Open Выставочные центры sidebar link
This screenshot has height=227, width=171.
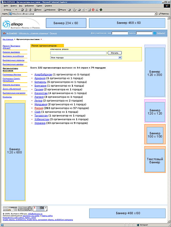(x=13, y=64)
